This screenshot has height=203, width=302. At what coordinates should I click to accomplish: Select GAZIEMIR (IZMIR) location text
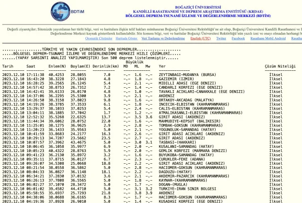click(x=176, y=79)
